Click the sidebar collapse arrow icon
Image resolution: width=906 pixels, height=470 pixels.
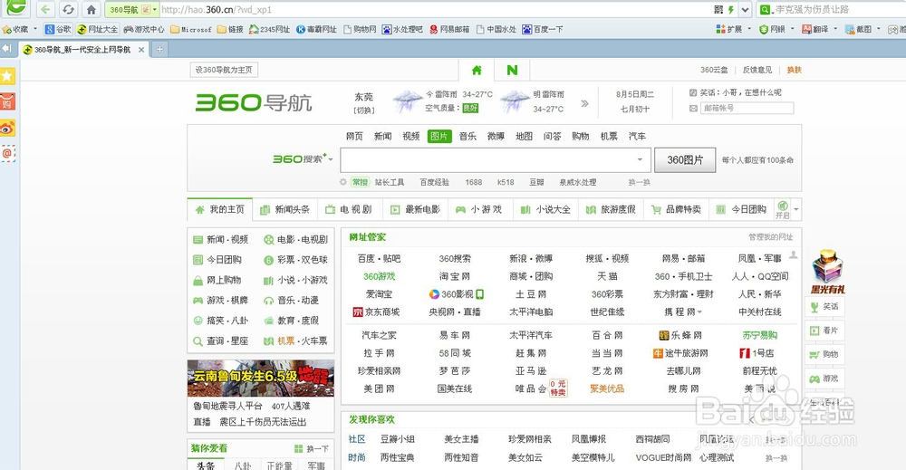[x=7, y=49]
